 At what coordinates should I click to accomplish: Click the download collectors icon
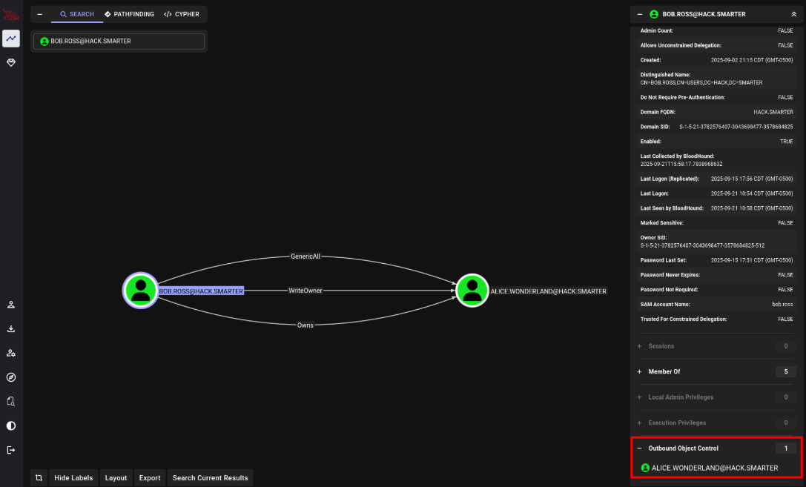(x=11, y=328)
